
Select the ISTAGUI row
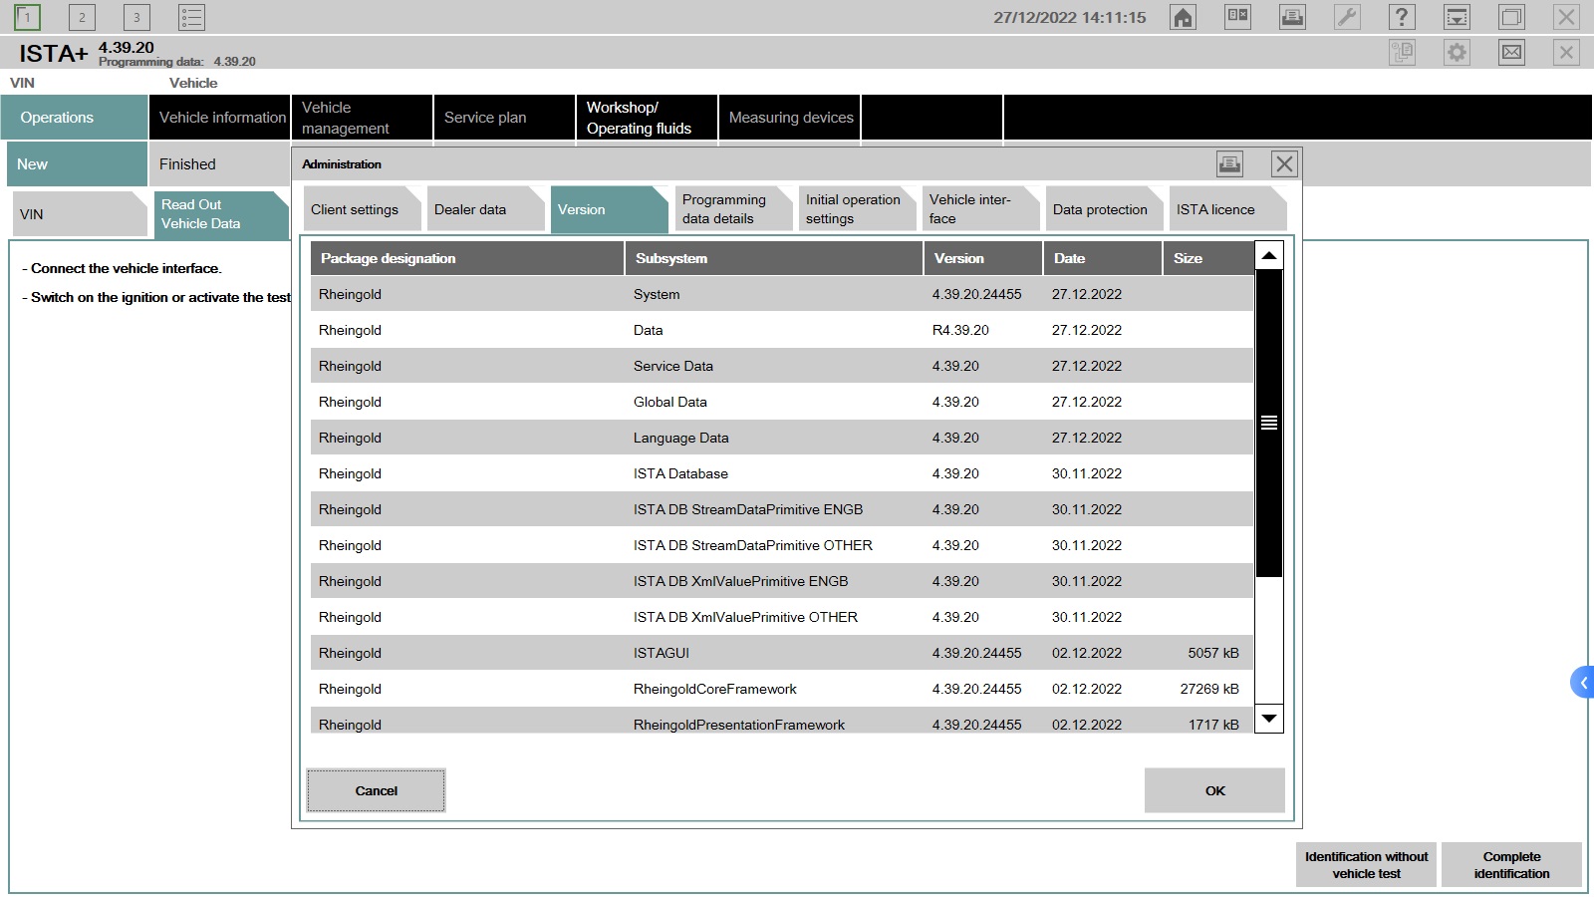782,653
